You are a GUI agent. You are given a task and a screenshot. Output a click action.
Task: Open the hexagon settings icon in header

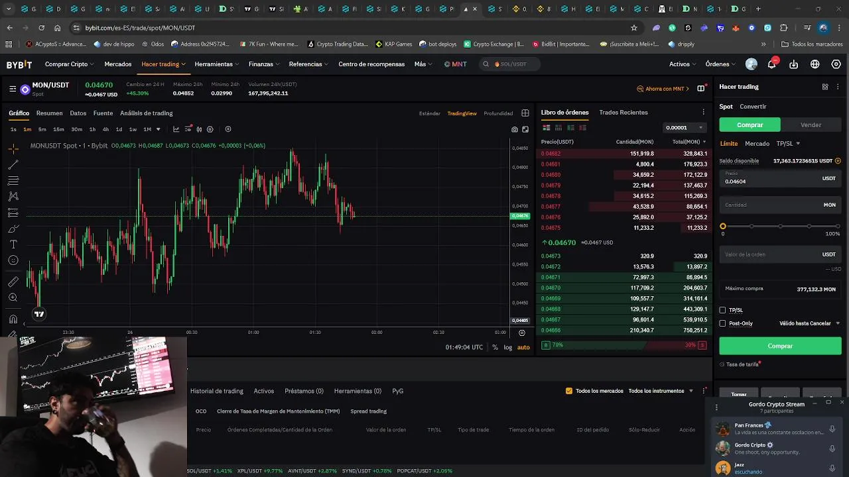[x=836, y=64]
